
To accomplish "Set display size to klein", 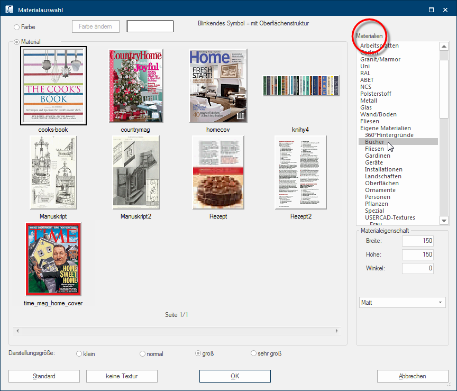I will [x=80, y=354].
